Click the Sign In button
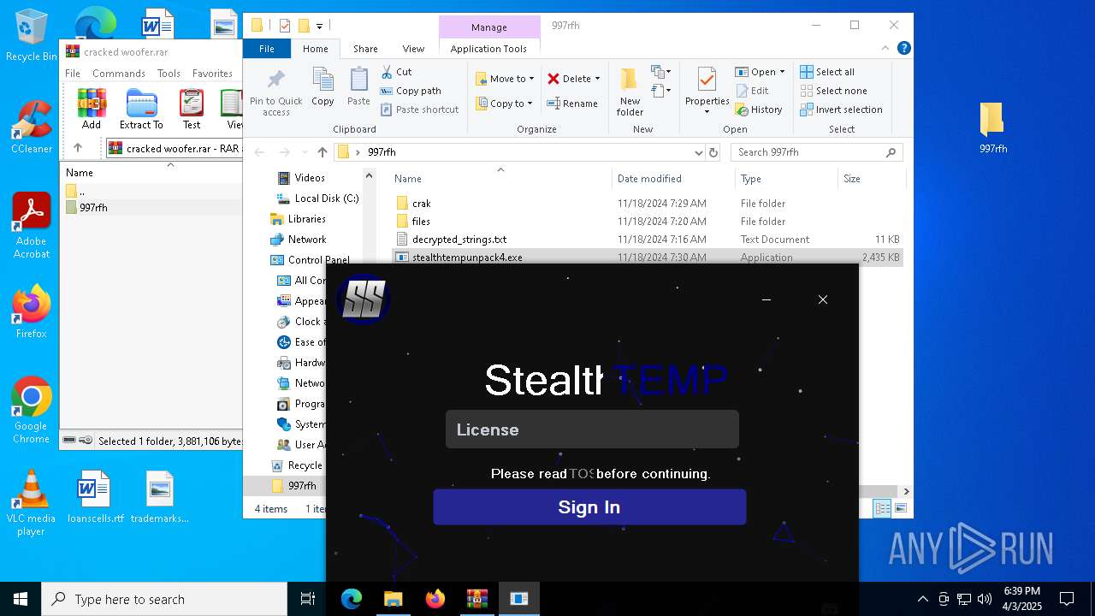Viewport: 1095px width, 616px height. click(589, 507)
